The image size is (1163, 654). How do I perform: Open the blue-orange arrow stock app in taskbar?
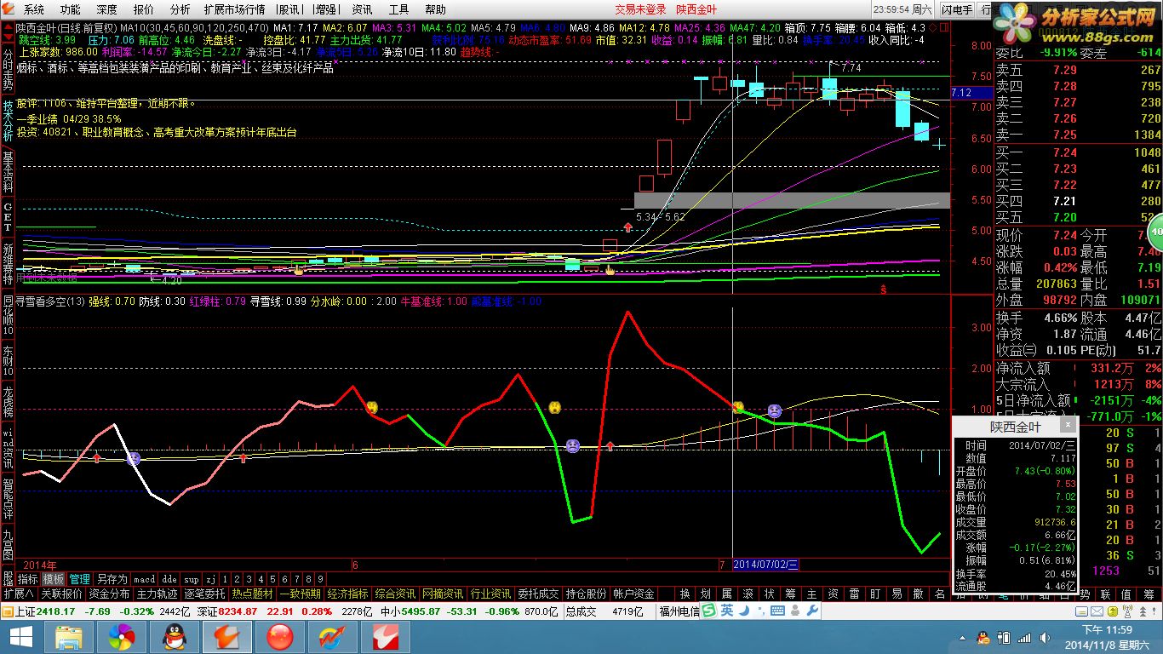coord(333,636)
